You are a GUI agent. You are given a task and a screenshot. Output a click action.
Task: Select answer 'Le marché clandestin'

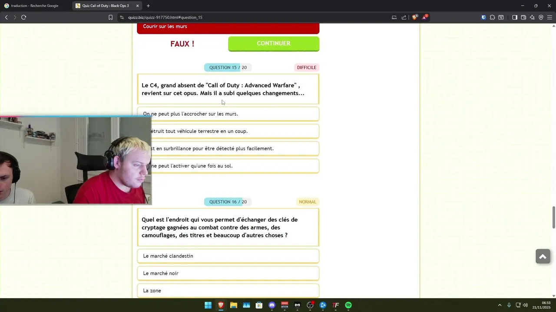tap(228, 256)
